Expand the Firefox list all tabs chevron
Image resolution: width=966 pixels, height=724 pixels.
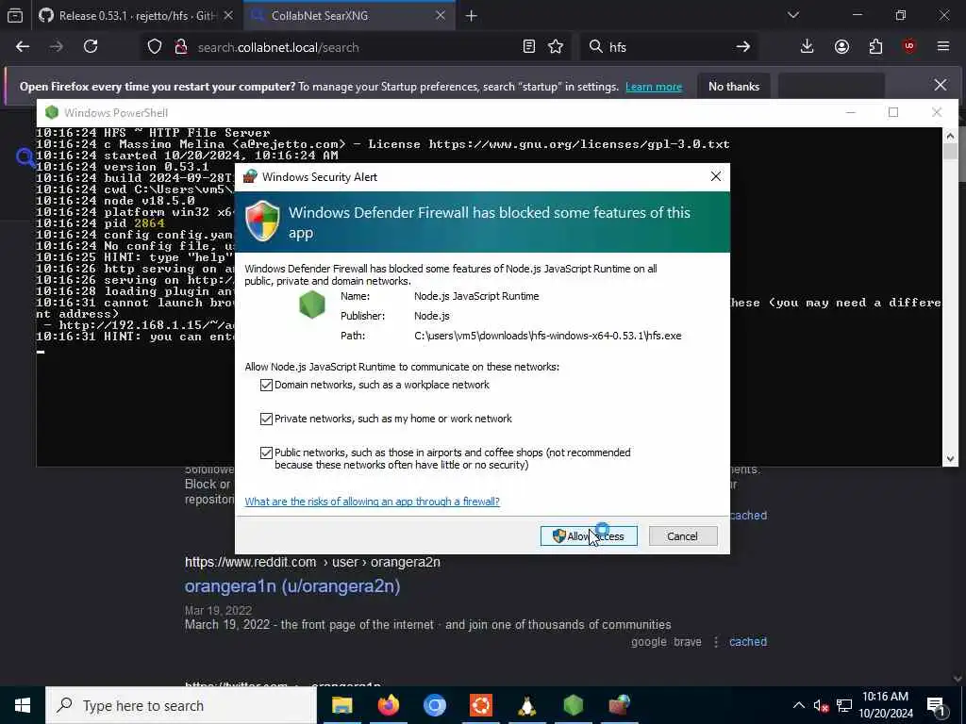click(792, 15)
